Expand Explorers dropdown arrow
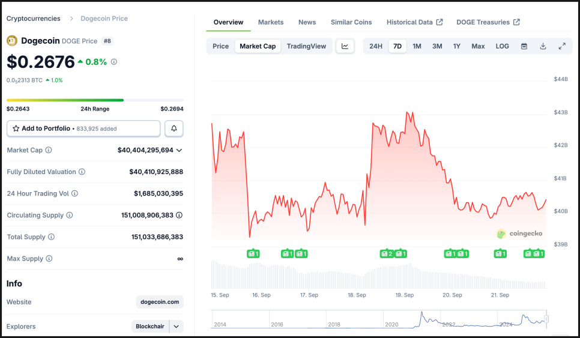Screen dimensions: 580x338 click(177, 326)
